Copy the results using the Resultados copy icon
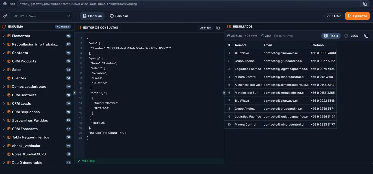Screen dimensions: 373x174 click(x=366, y=36)
